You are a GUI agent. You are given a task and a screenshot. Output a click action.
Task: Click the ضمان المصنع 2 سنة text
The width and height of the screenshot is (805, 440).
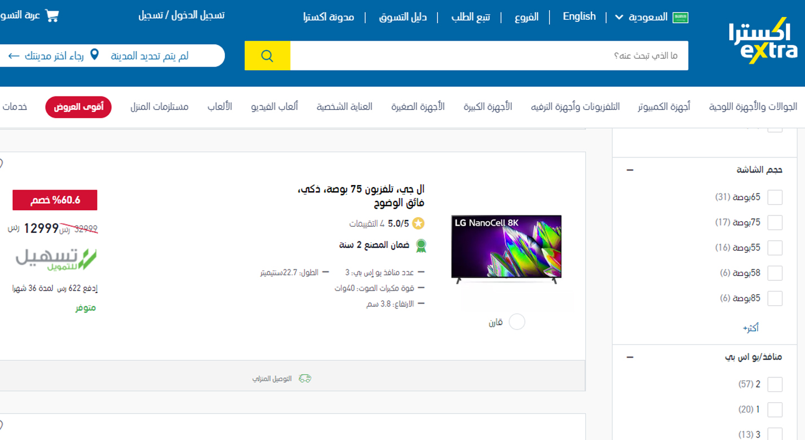[x=375, y=245]
